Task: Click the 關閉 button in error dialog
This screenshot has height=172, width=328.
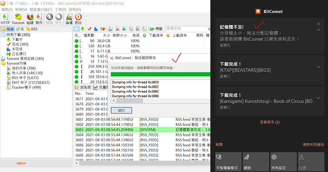Action: pos(121,110)
